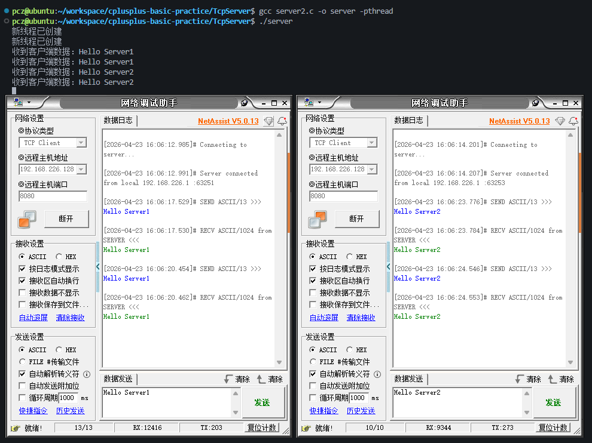The height and width of the screenshot is (443, 592).
Task: Open the NetAssist V5.0.13 link in left window
Action: 228,121
